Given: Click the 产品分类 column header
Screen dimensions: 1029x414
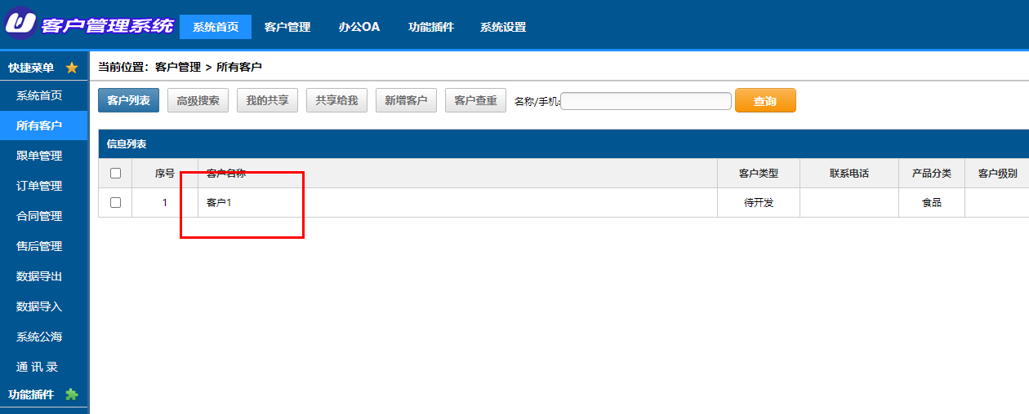Looking at the screenshot, I should coord(932,174).
